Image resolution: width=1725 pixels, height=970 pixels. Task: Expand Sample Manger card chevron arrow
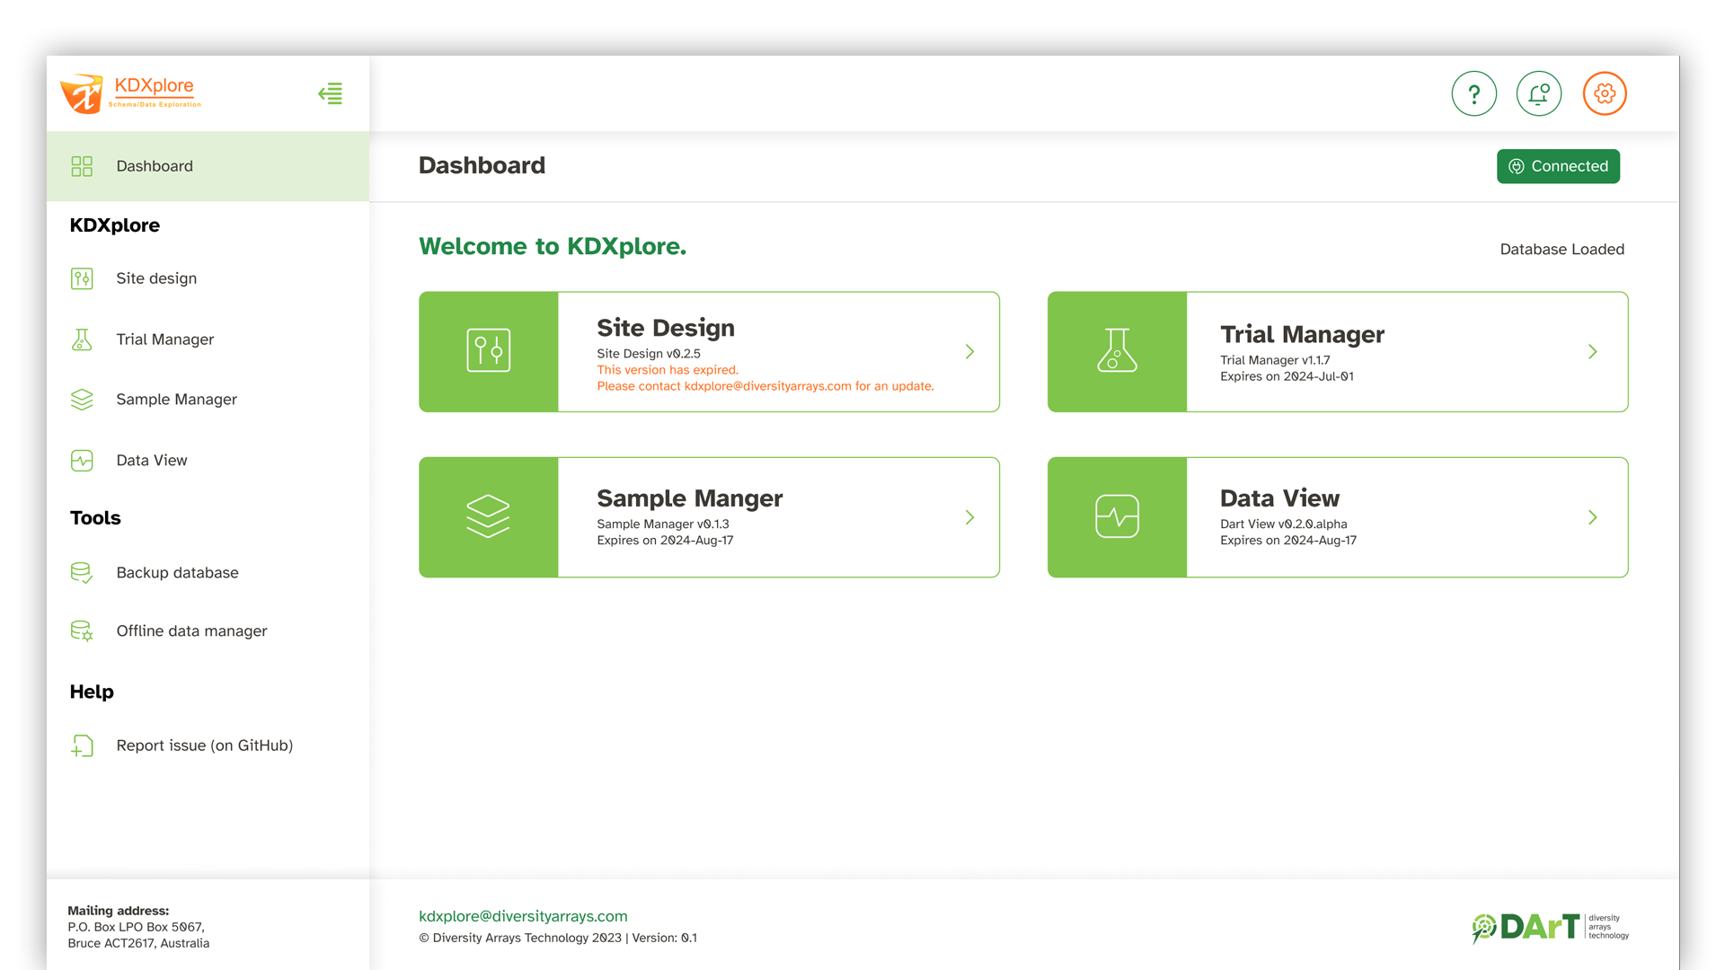point(969,517)
